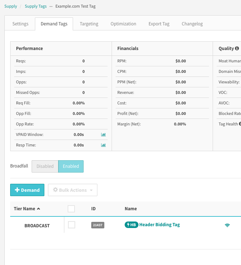Click the Missed Opps: label
This screenshot has width=241, height=265.
coord(28,92)
